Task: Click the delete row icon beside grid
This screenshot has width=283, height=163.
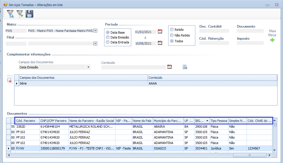Action: click(10, 80)
